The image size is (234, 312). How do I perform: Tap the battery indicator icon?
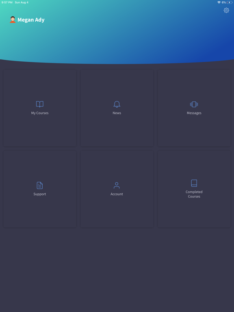pos(230,2)
